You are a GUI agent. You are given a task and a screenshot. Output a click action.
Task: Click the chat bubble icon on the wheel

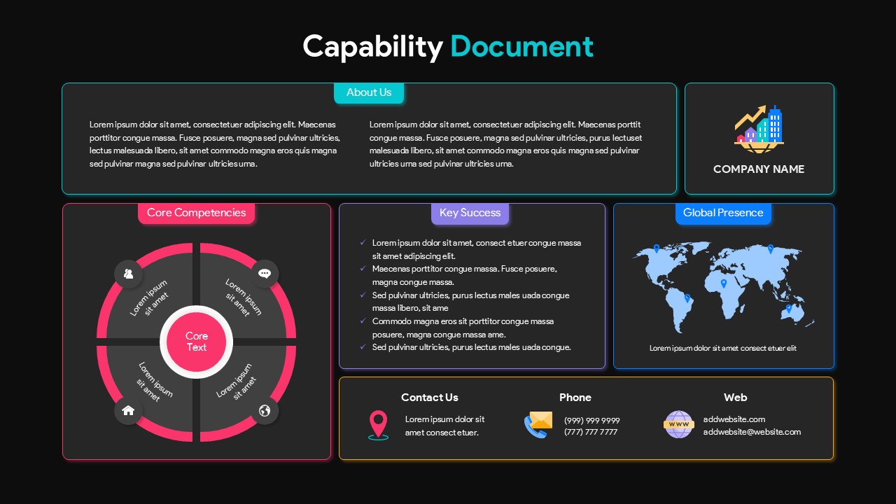(265, 274)
